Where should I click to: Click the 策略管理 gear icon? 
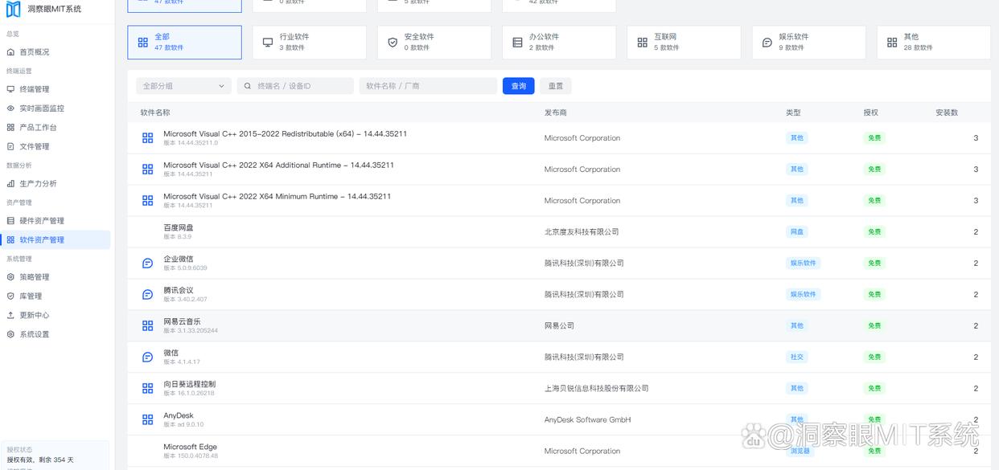pos(10,277)
